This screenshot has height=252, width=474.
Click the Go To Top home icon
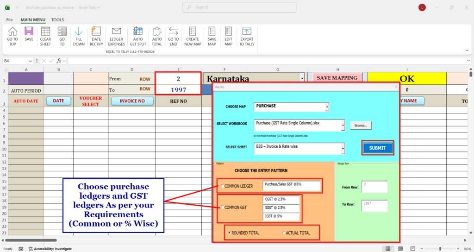pyautogui.click(x=12, y=31)
